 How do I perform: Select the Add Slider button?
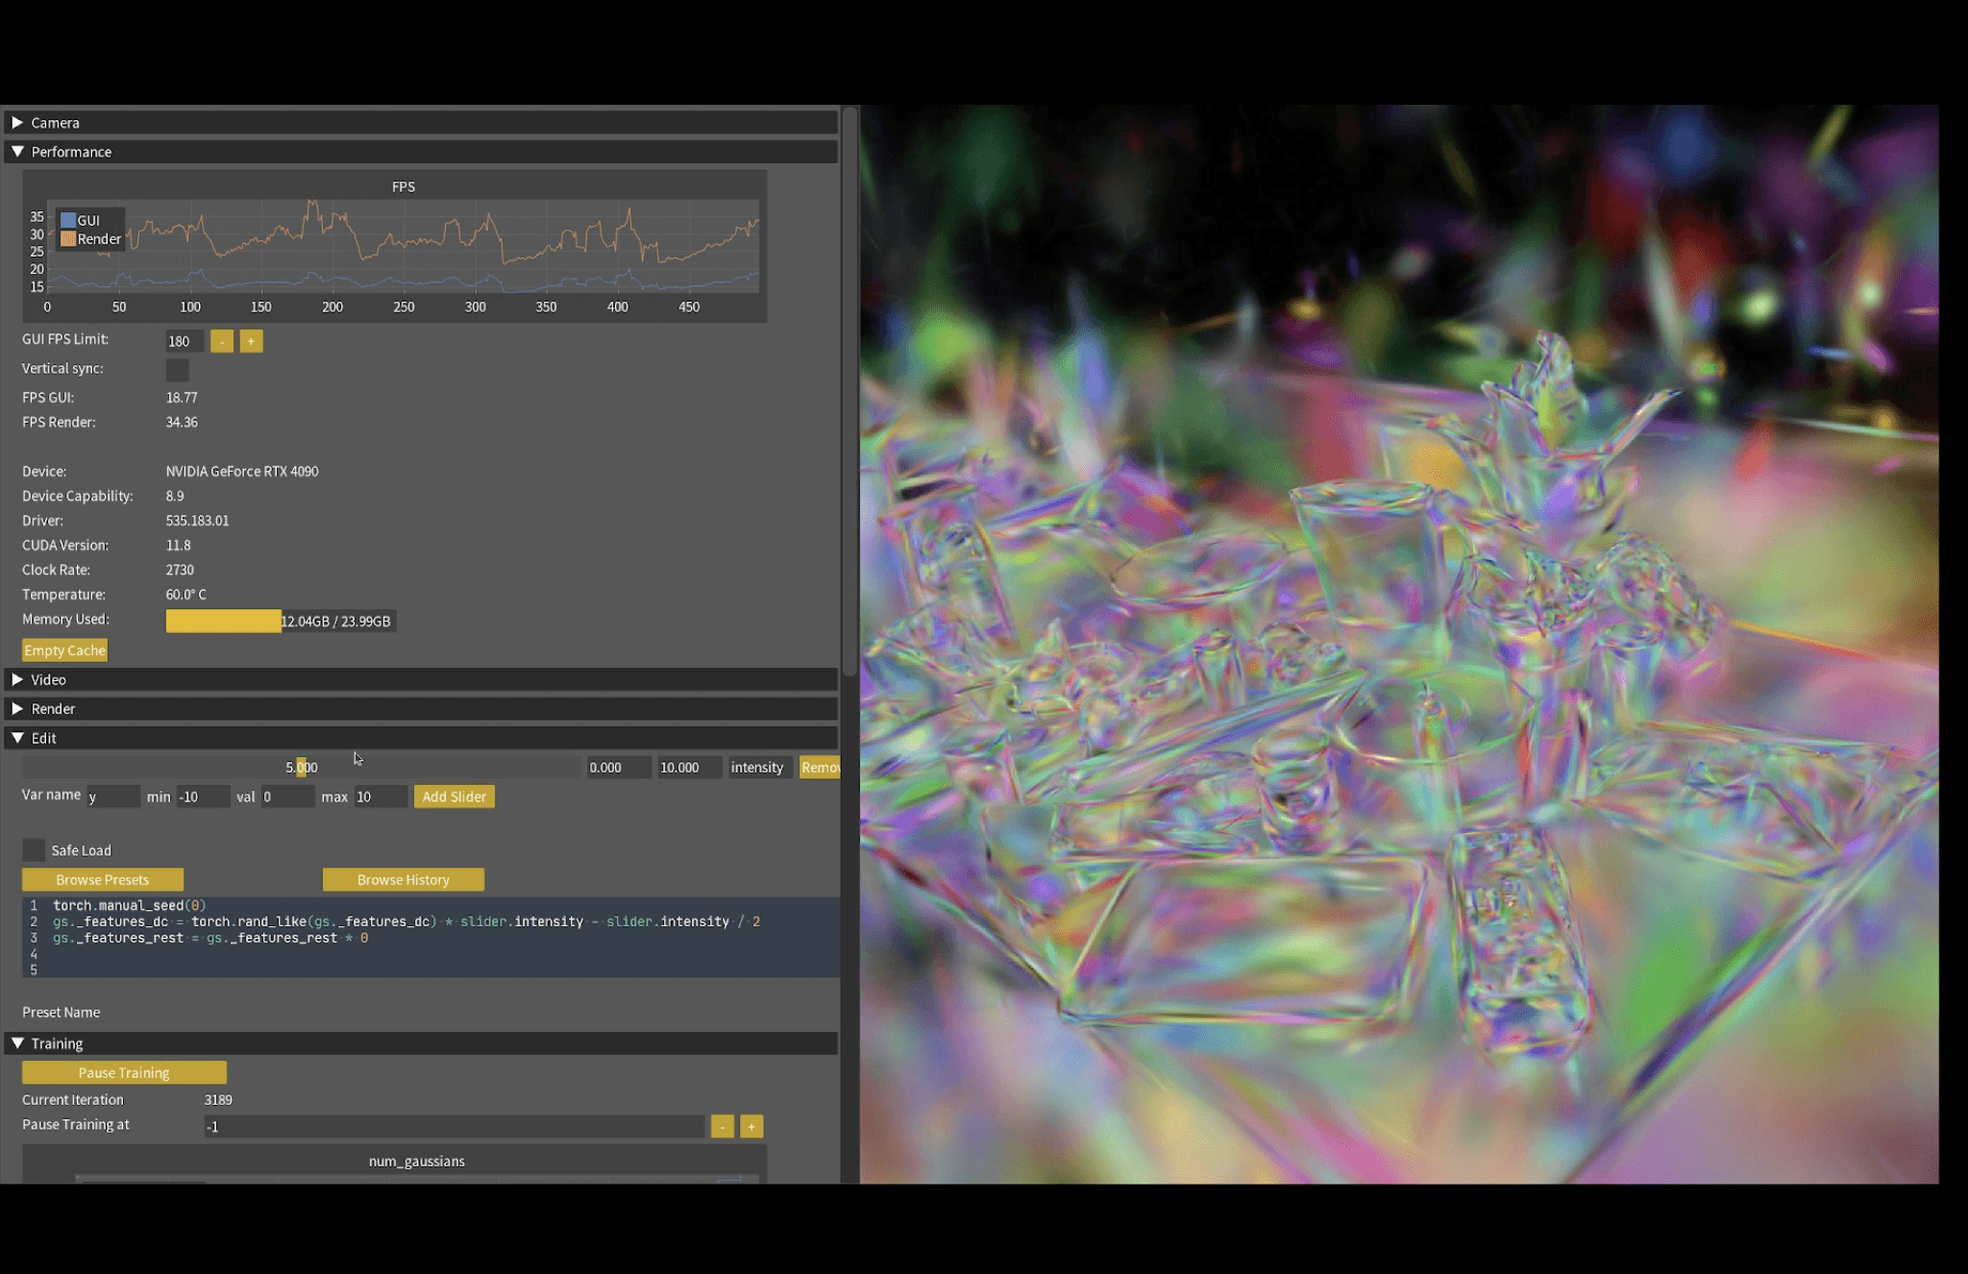click(454, 796)
